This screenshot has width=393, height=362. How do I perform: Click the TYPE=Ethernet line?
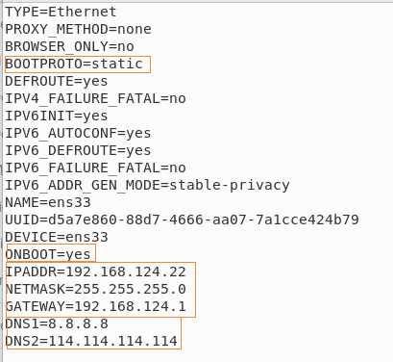coord(61,12)
